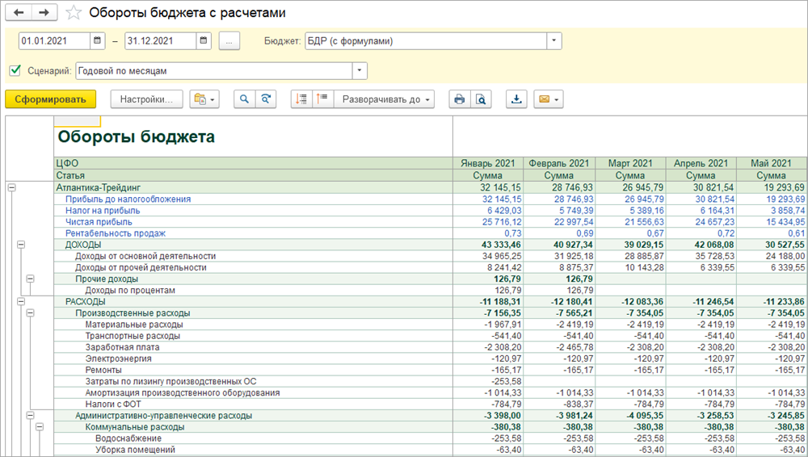
Task: Print the report using the printer icon
Action: click(459, 99)
